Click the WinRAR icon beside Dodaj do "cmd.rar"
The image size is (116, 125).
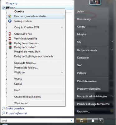pos(10,47)
